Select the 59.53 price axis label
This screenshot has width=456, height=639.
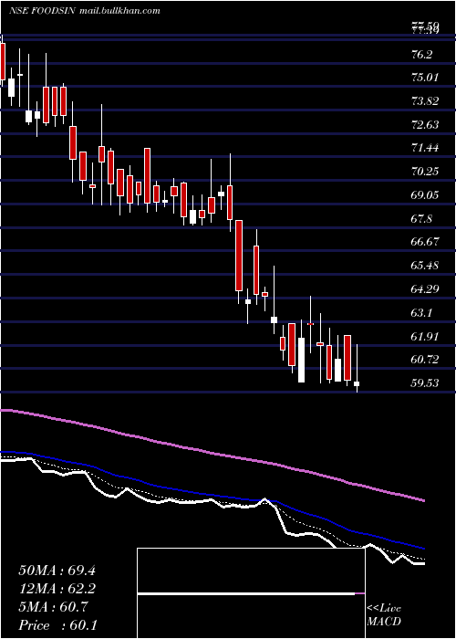(425, 383)
